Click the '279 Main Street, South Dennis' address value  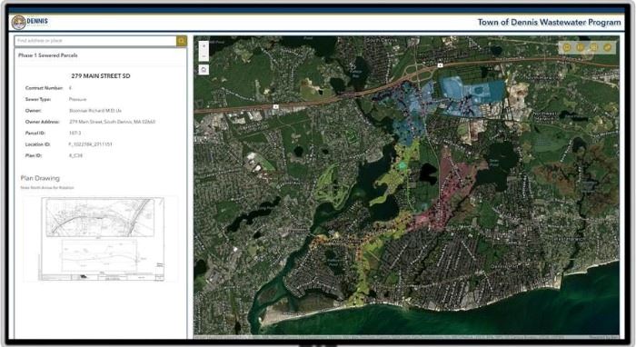coord(113,122)
